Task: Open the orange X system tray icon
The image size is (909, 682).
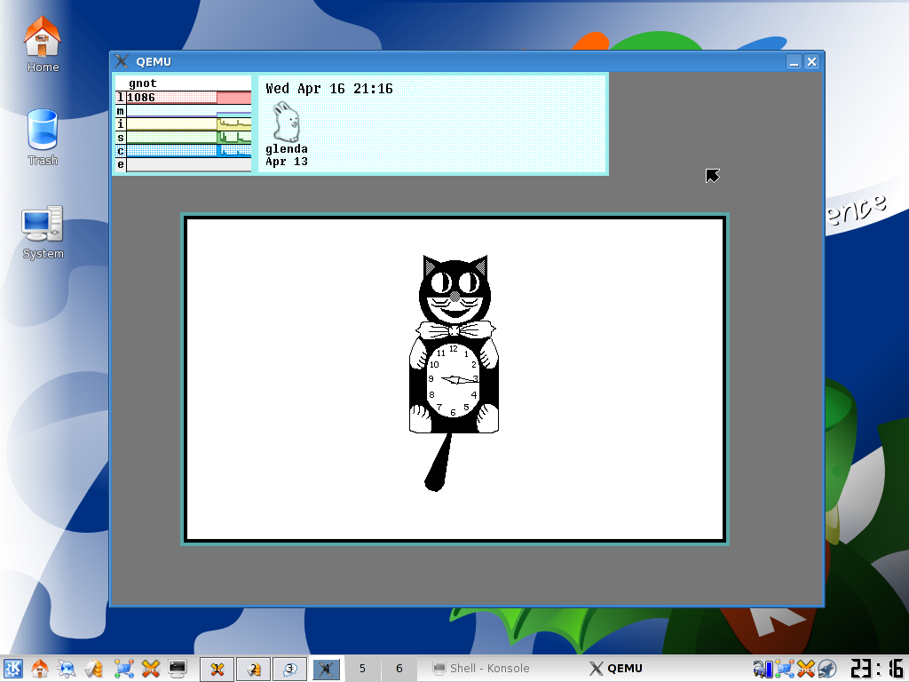Action: click(806, 669)
